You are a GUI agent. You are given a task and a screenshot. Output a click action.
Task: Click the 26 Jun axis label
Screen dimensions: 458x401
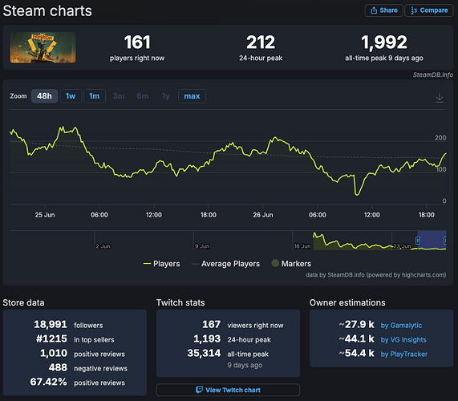tap(263, 215)
